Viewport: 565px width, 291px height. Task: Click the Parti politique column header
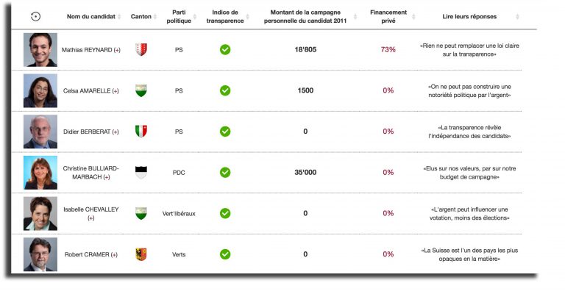[x=179, y=17]
